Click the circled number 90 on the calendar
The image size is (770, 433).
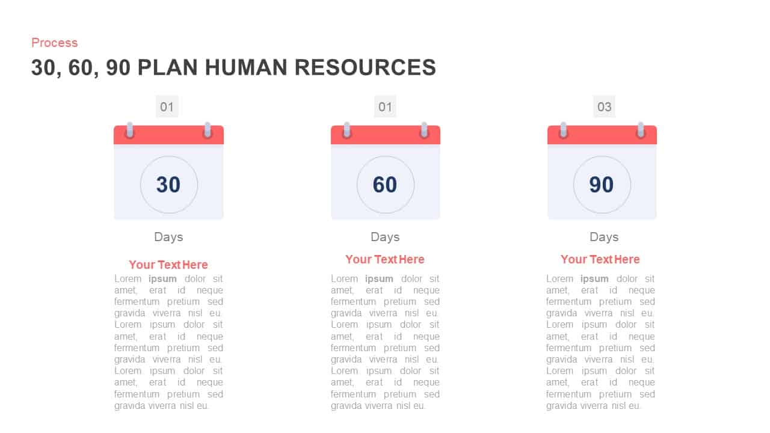click(602, 185)
